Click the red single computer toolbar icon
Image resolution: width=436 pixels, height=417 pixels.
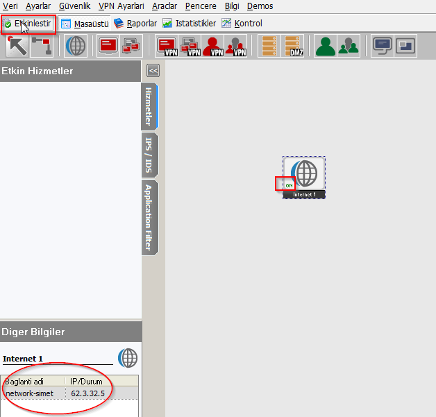[x=108, y=46]
